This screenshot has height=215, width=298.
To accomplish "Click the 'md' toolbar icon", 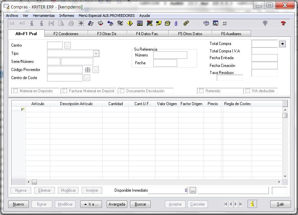I will coord(22,23).
